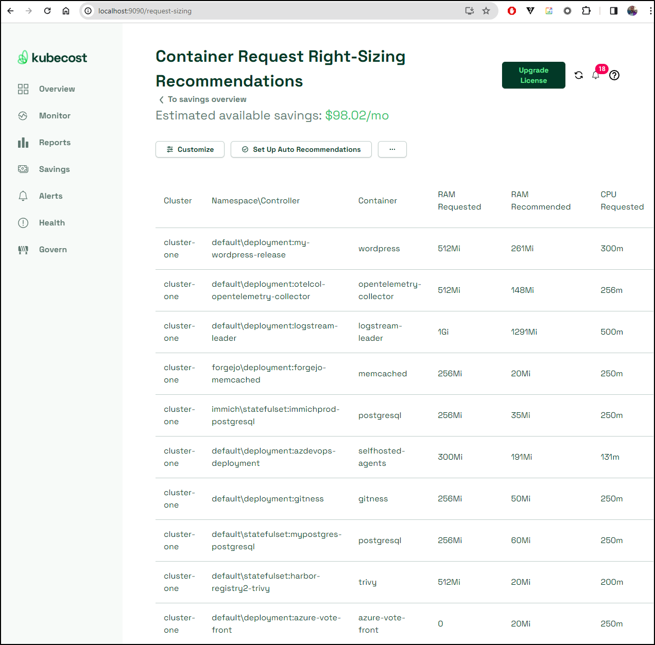Image resolution: width=655 pixels, height=645 pixels.
Task: Open notifications bell with 18 badge
Action: pos(596,75)
